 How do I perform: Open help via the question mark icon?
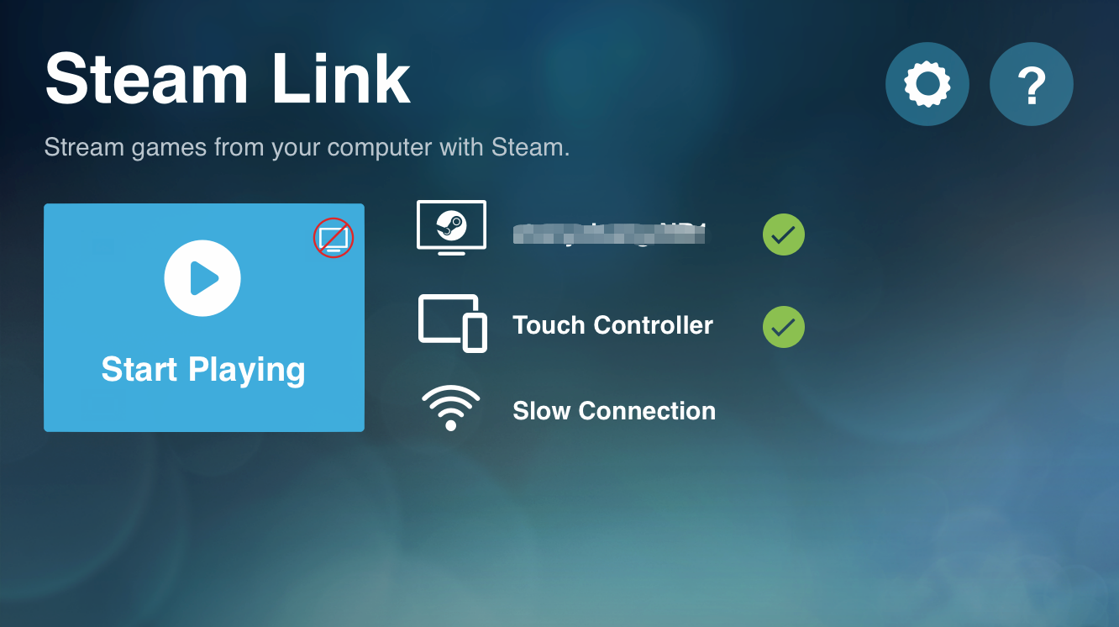coord(1032,84)
